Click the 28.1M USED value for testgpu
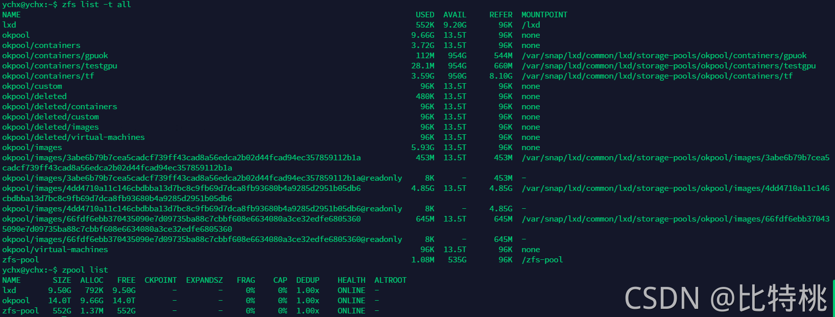The height and width of the screenshot is (317, 835). point(423,66)
